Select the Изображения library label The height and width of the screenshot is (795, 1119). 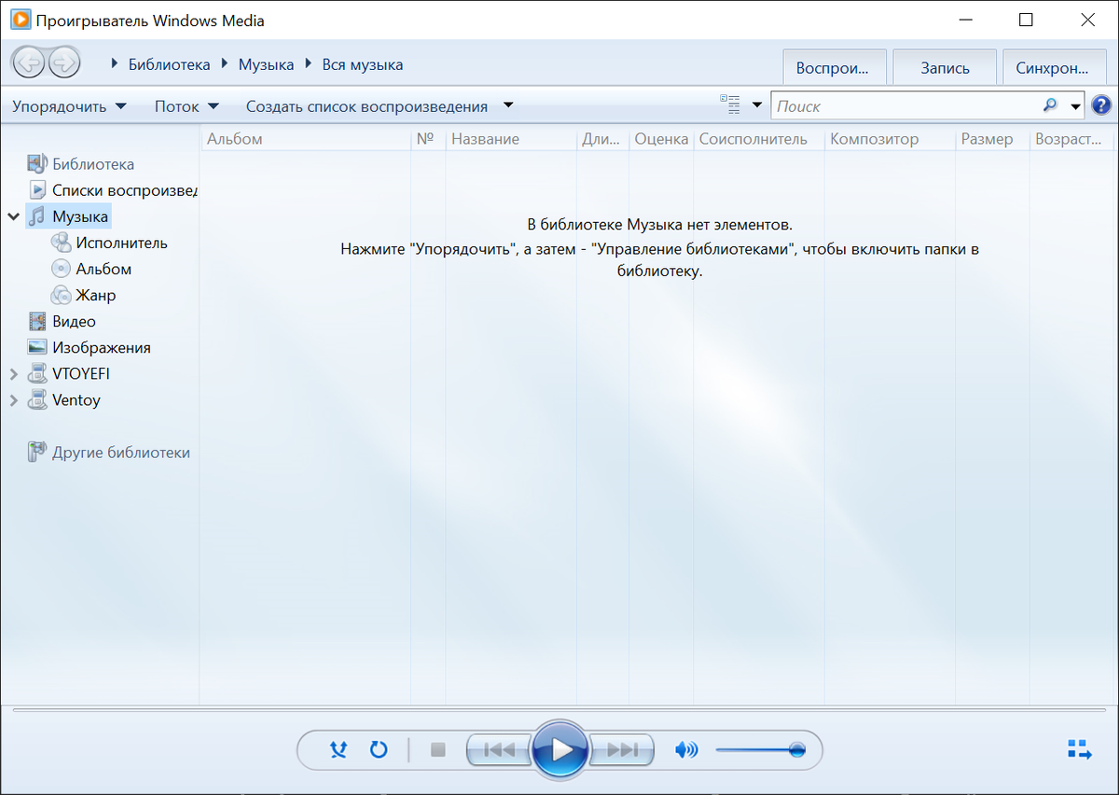click(102, 347)
